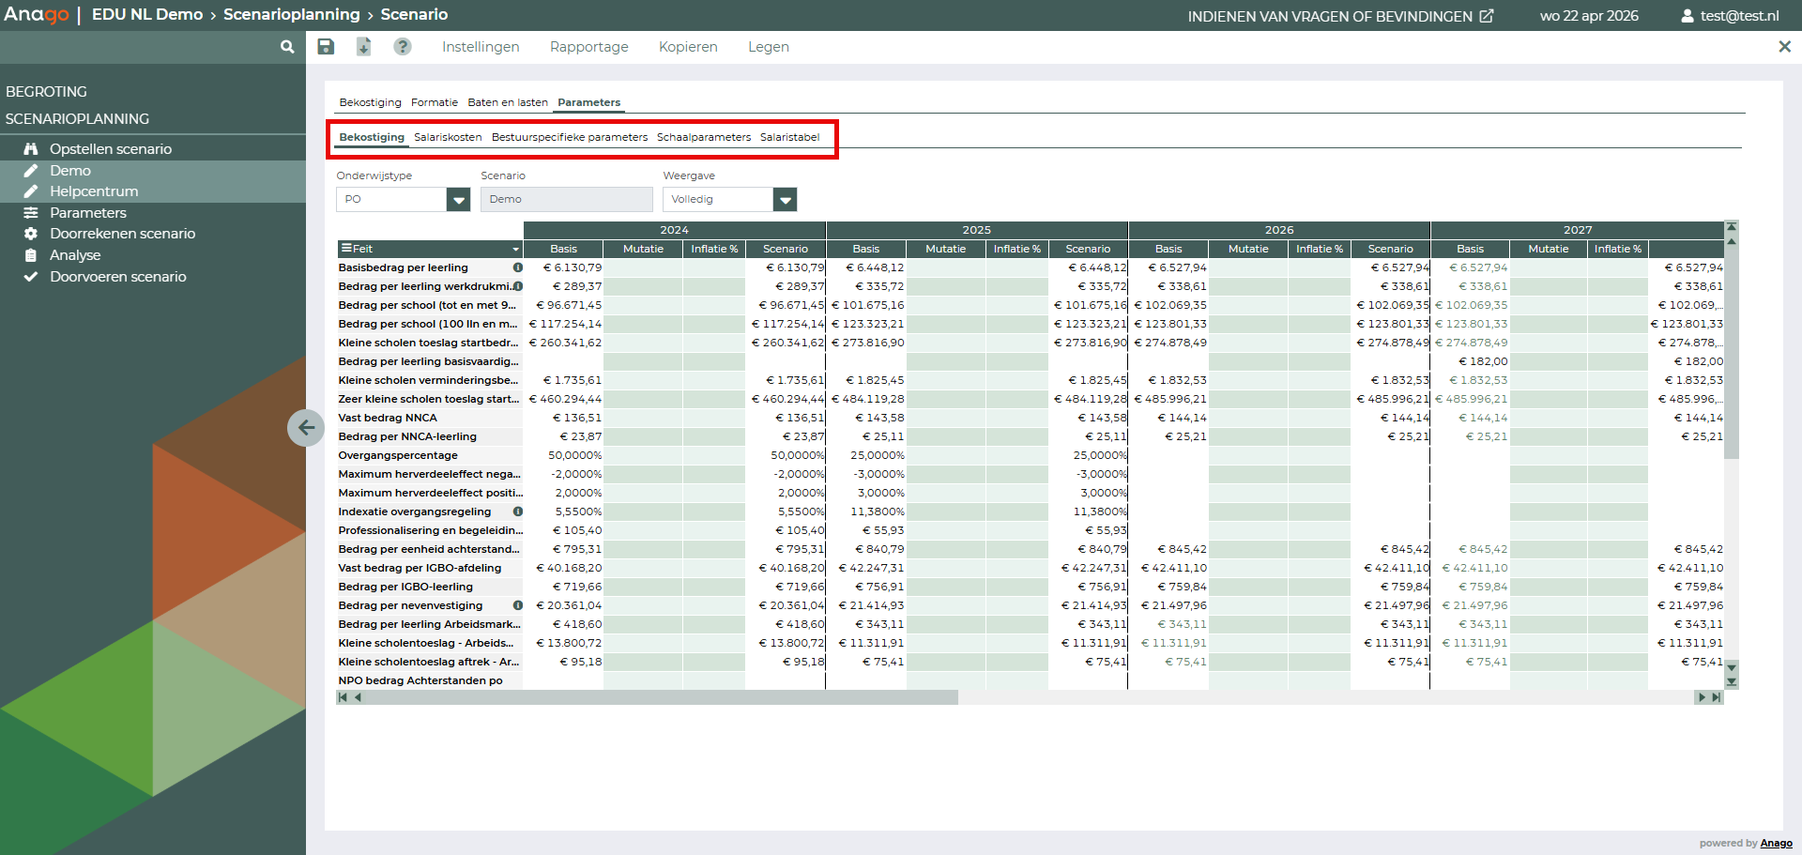
Task: Click the download export icon in toolbar
Action: click(364, 47)
